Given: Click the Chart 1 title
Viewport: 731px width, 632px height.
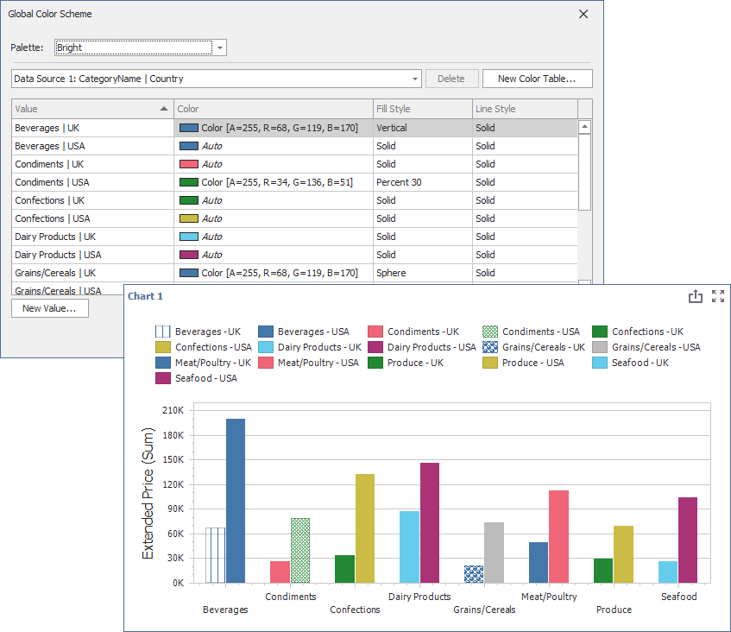Looking at the screenshot, I should tap(145, 296).
